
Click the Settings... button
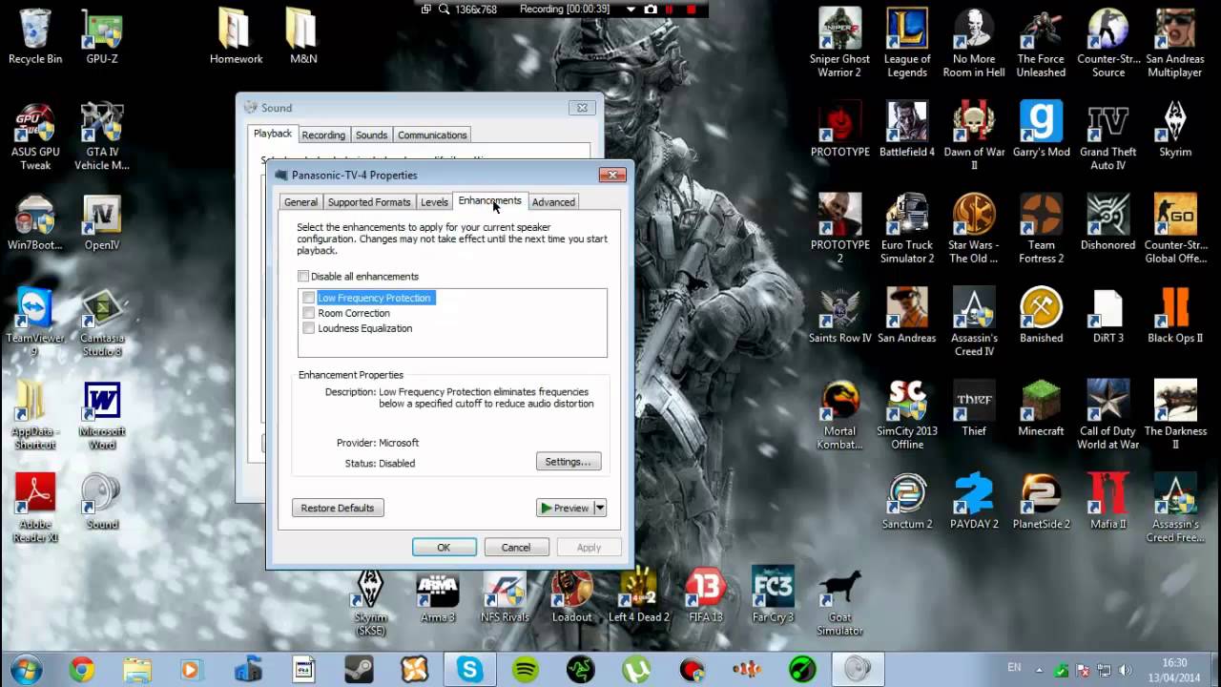tap(569, 462)
